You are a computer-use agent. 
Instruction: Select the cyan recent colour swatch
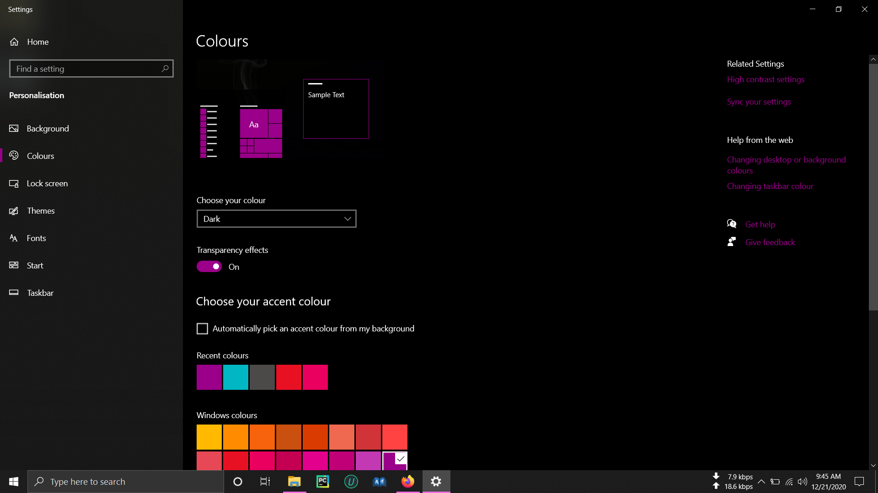pyautogui.click(x=236, y=377)
